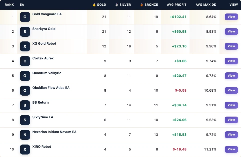Select the Sharkyra Gold name
This screenshot has width=241, height=157.
pyautogui.click(x=44, y=29)
